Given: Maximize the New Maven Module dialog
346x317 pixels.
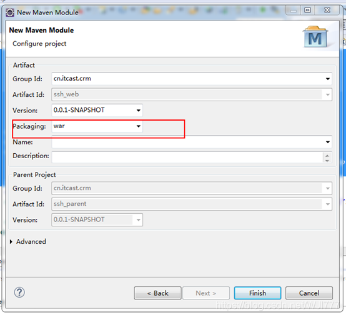Looking at the screenshot, I should click(x=308, y=10).
